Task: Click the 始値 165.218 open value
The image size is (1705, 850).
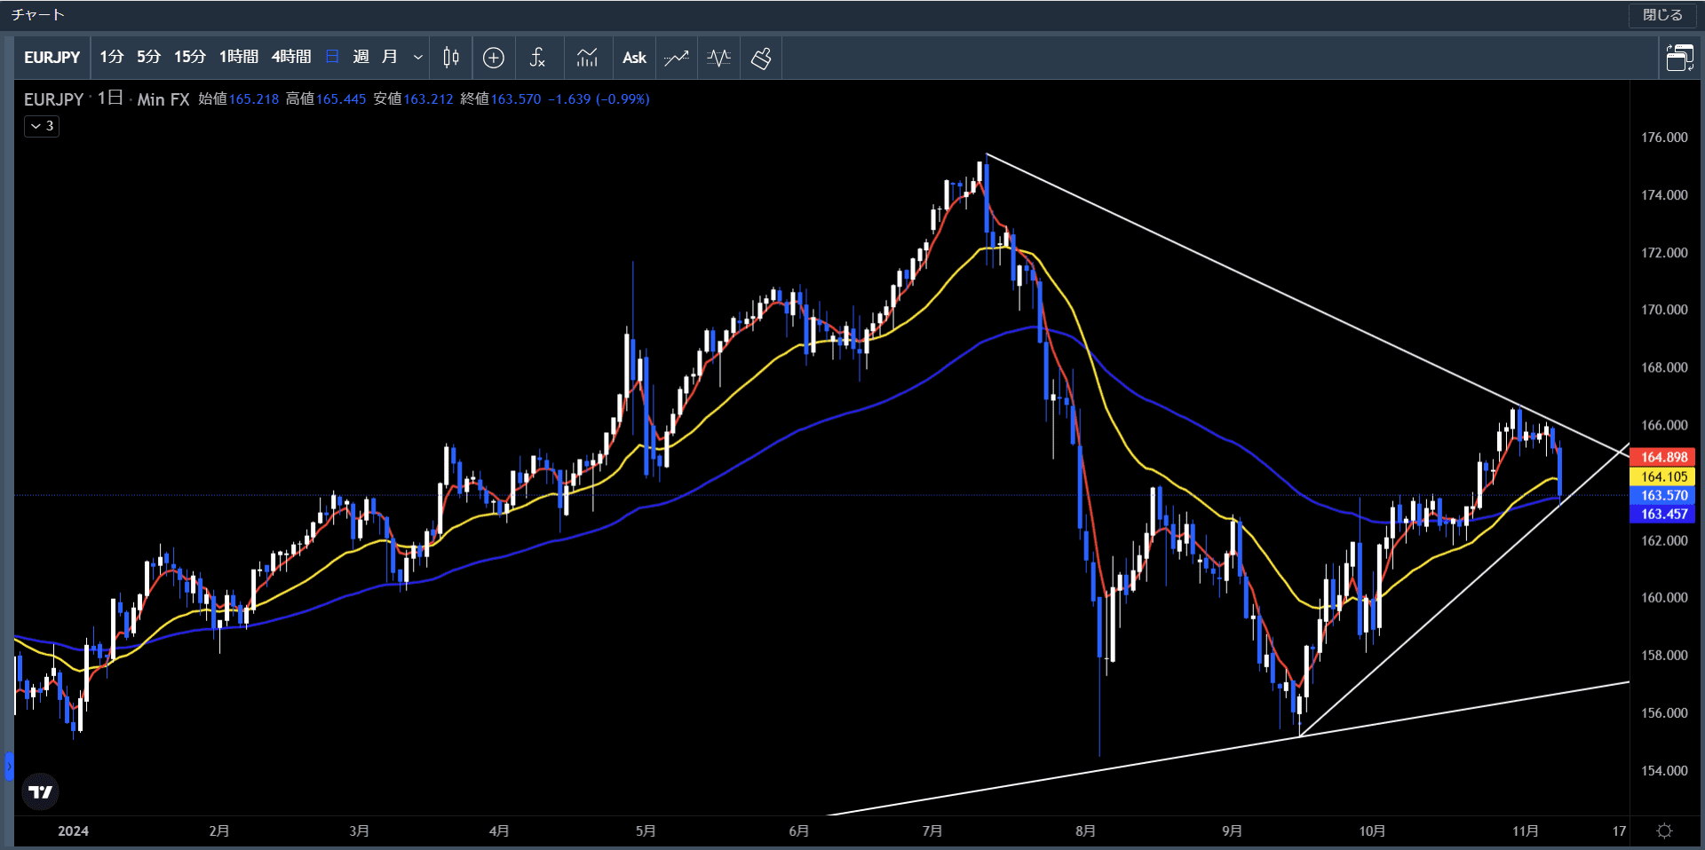Action: (x=238, y=99)
